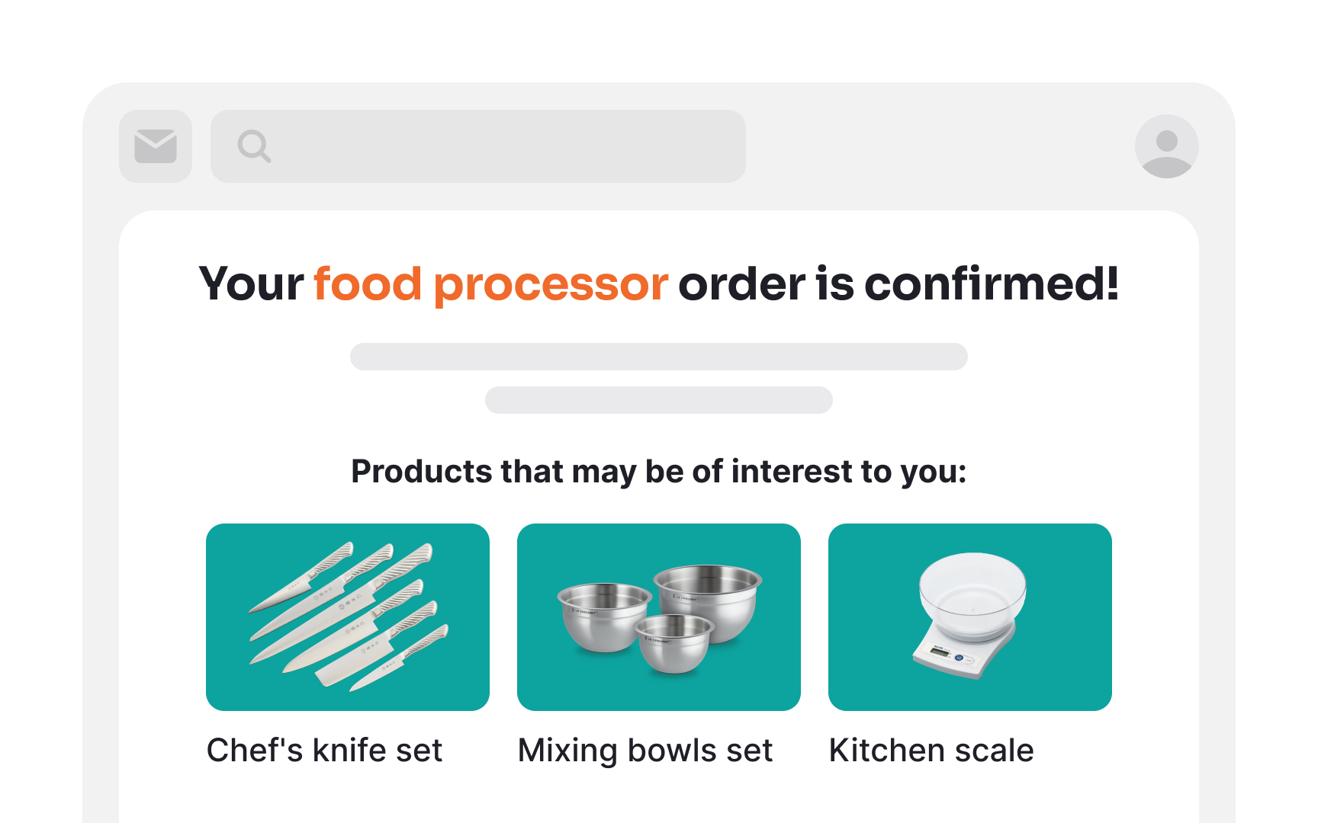Click the "Products that may be of interest" heading

[x=659, y=472]
